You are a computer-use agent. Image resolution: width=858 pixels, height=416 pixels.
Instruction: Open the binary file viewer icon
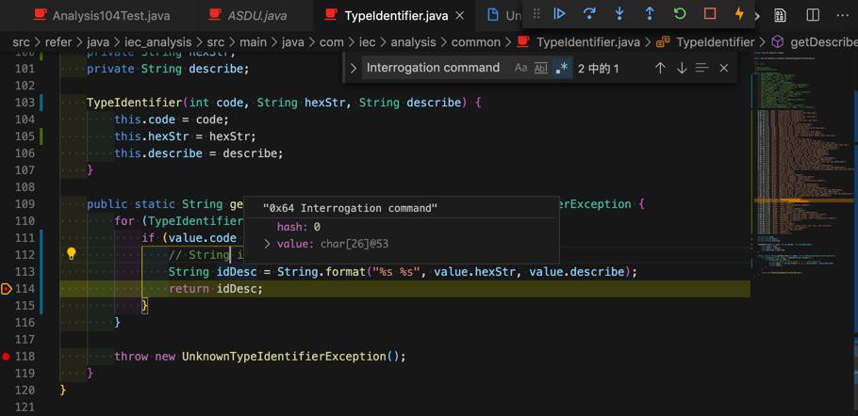781,15
